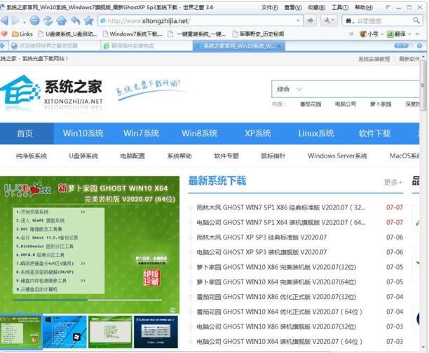Open the wrench tools dropdown
Screen dimensions: 429x353
329,20
